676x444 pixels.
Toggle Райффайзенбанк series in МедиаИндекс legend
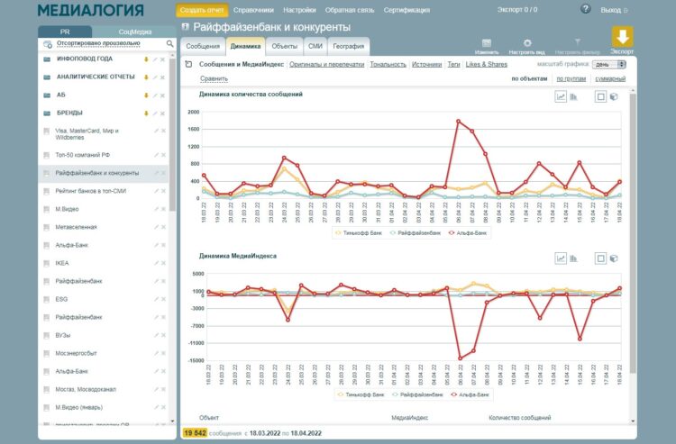pyautogui.click(x=417, y=394)
